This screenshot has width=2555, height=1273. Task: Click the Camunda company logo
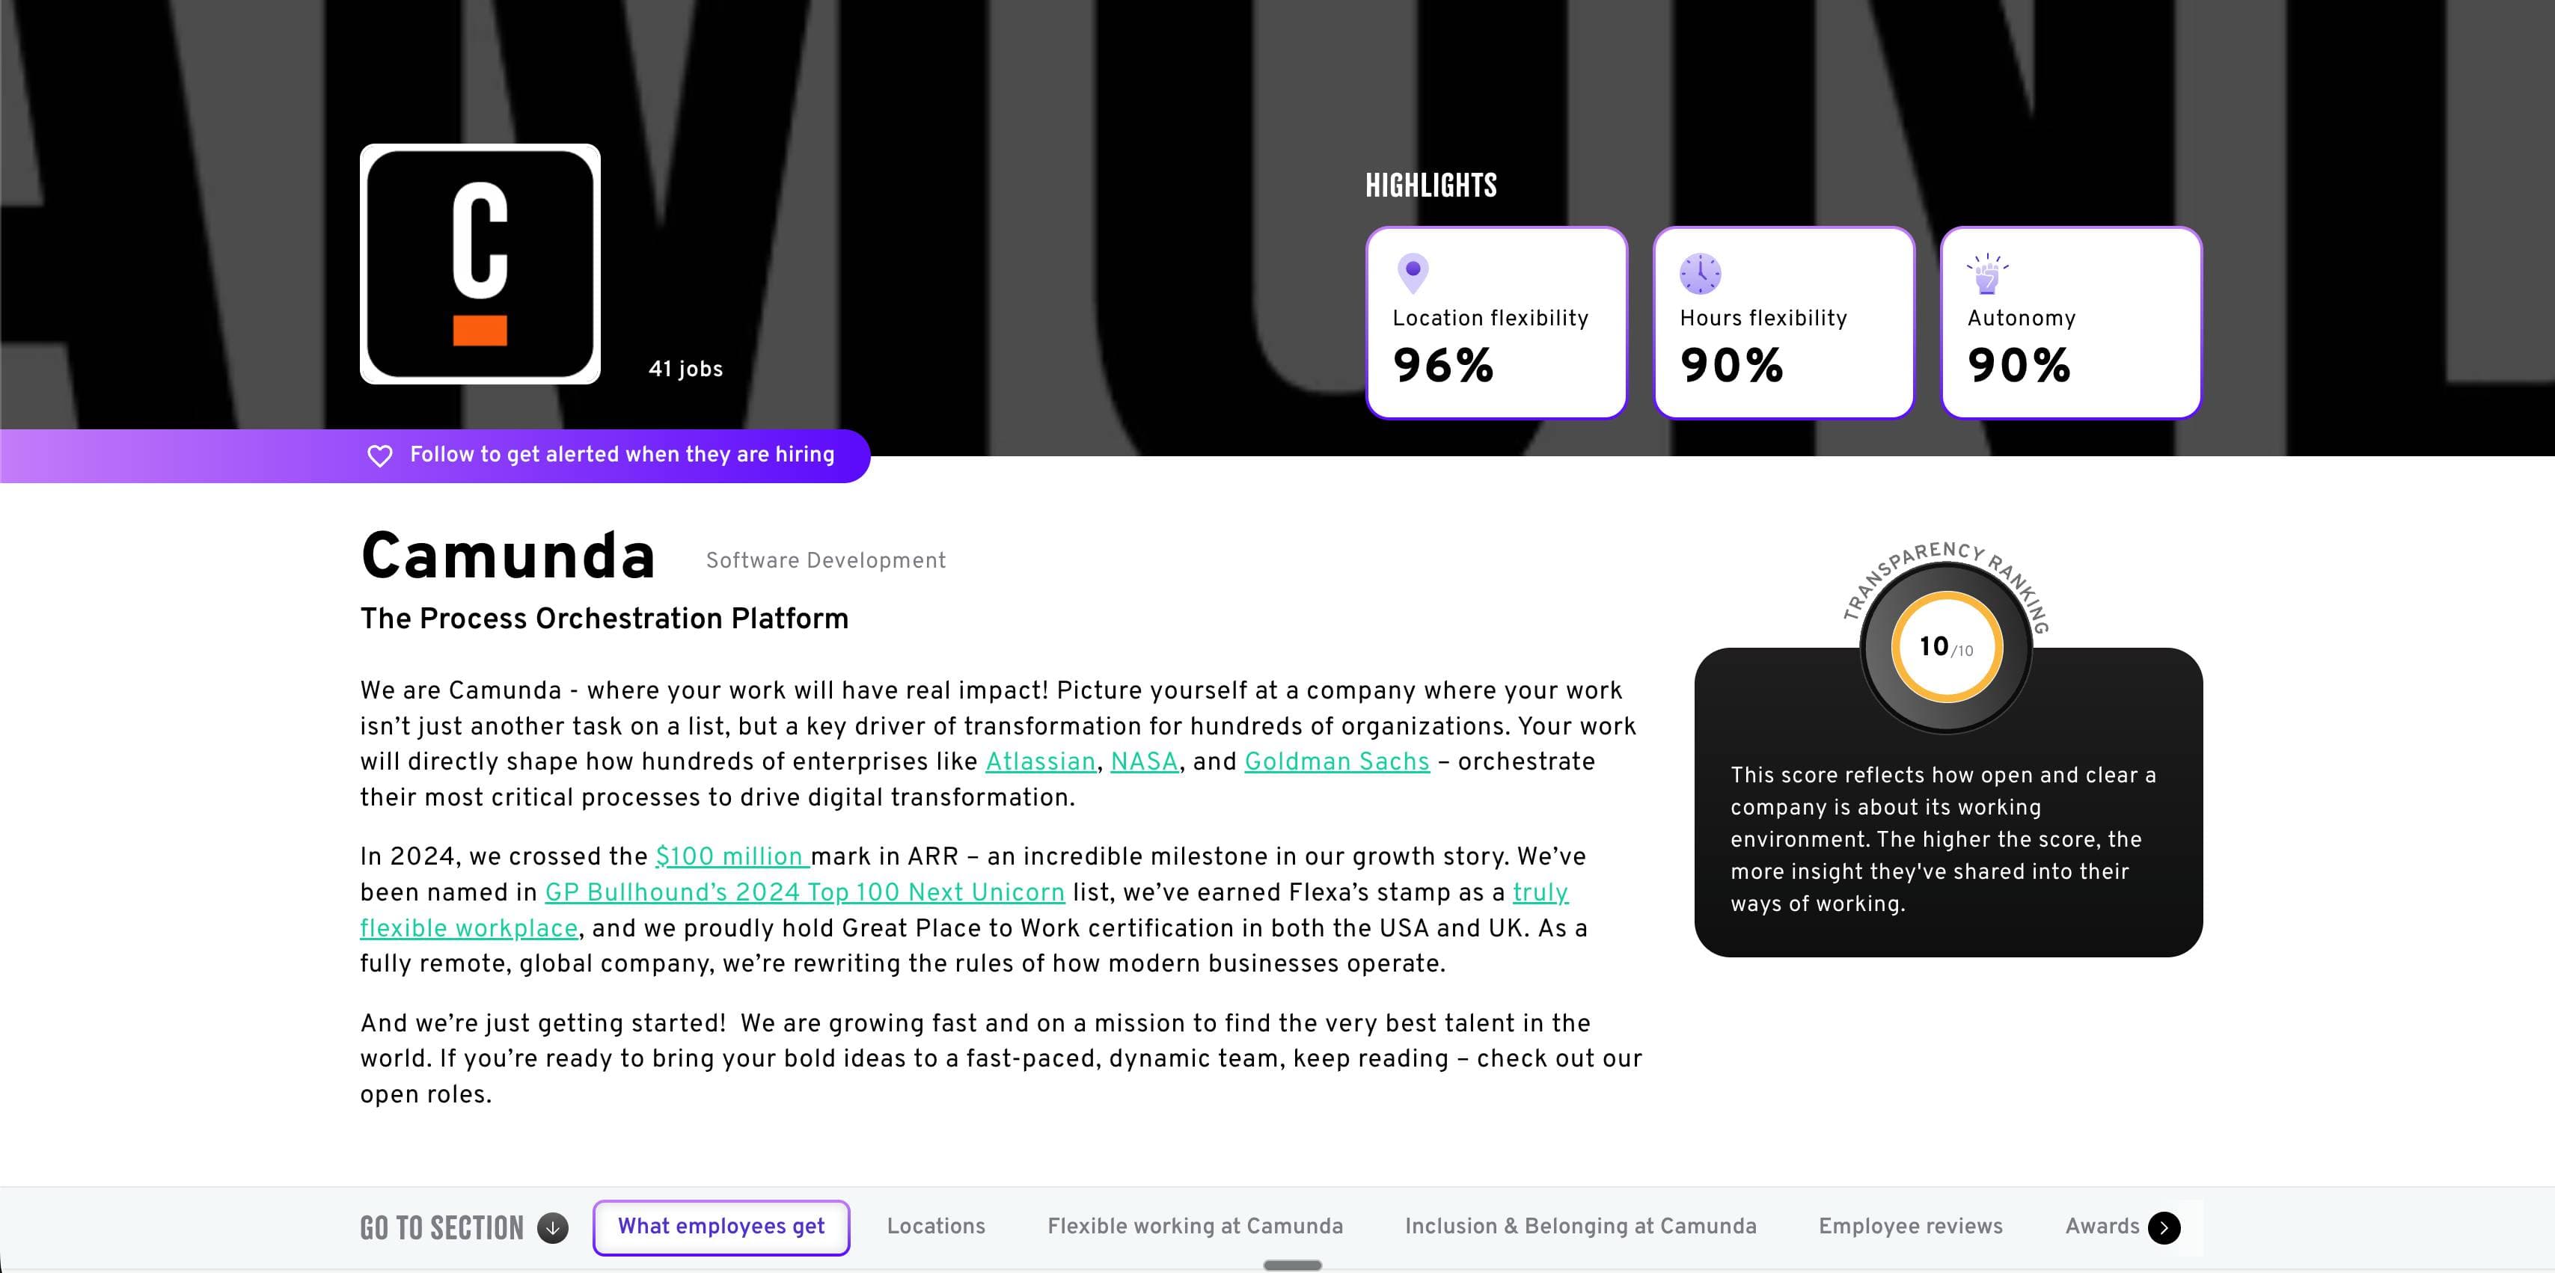480,264
